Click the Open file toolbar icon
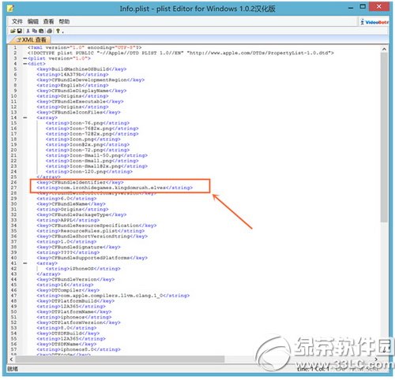Screen dimensions: 395x380 point(13,31)
